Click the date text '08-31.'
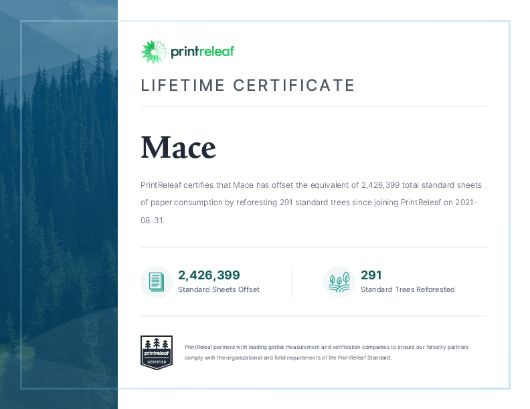 pyautogui.click(x=153, y=221)
